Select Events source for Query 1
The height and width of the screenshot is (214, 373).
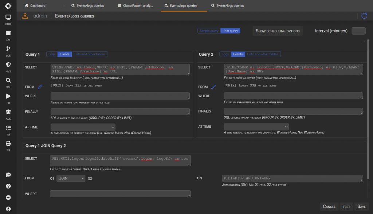[64, 54]
